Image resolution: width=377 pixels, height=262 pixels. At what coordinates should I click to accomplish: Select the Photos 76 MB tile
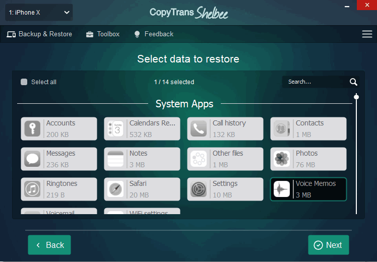308,159
